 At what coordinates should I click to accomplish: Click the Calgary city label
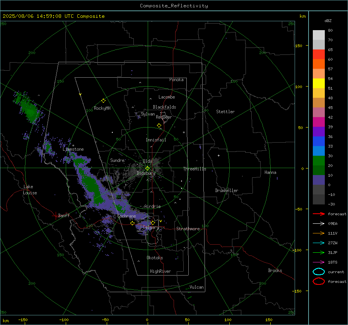tap(151, 227)
